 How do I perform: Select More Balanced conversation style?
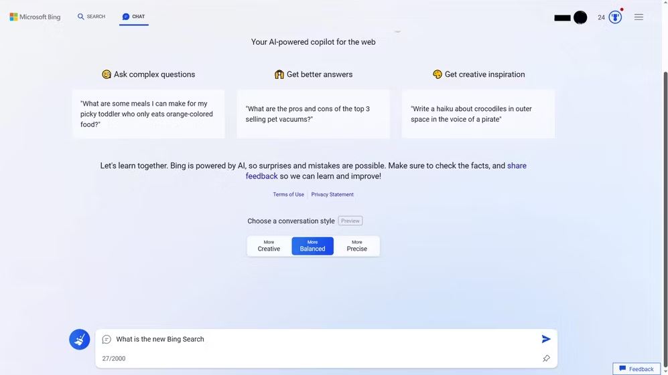(x=312, y=246)
